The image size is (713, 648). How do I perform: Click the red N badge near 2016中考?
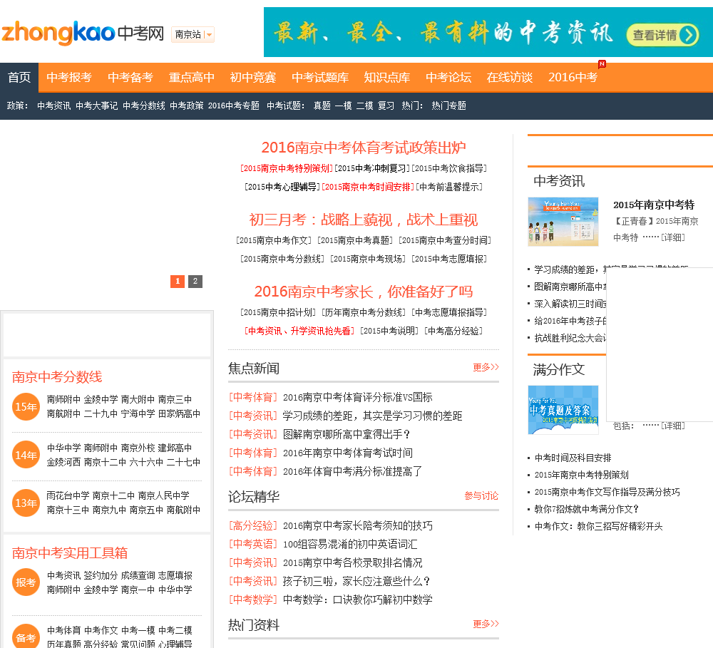coord(602,64)
